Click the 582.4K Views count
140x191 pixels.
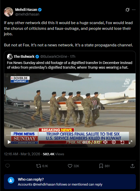[53, 154]
